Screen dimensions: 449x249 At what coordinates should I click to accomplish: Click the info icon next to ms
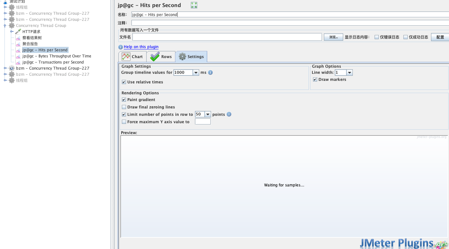[210, 73]
